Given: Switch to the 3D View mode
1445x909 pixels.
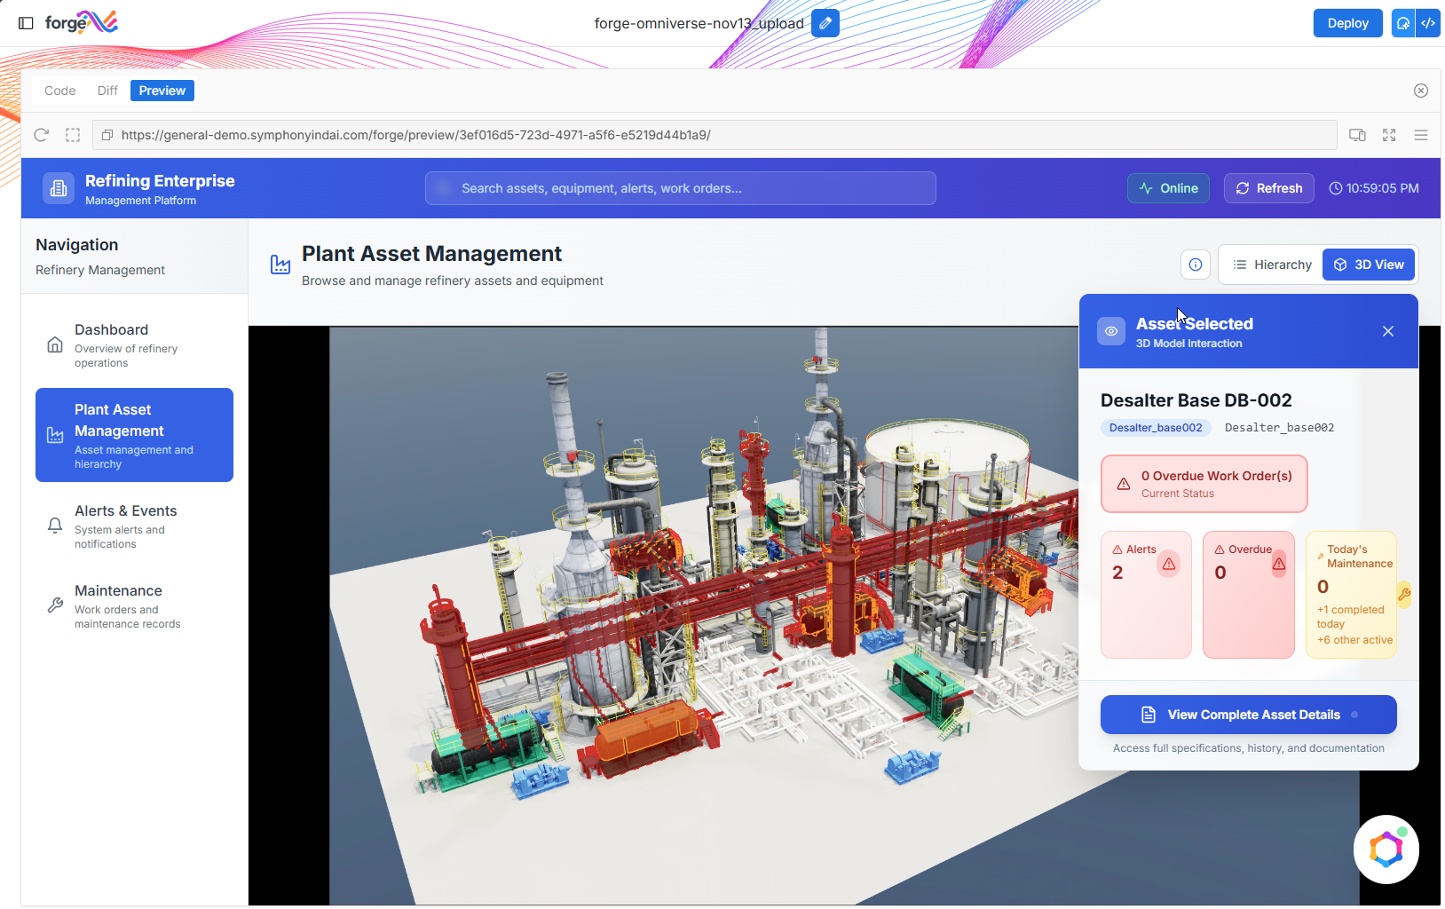Looking at the screenshot, I should click(x=1369, y=265).
